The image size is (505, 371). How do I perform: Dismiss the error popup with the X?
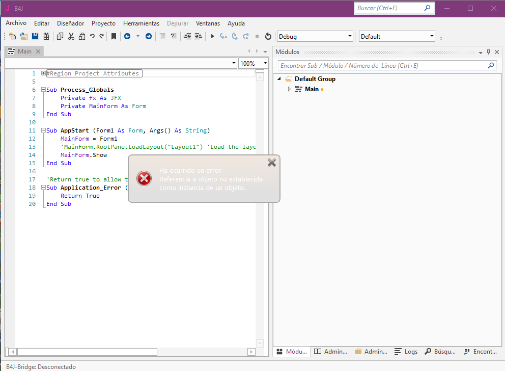point(272,163)
